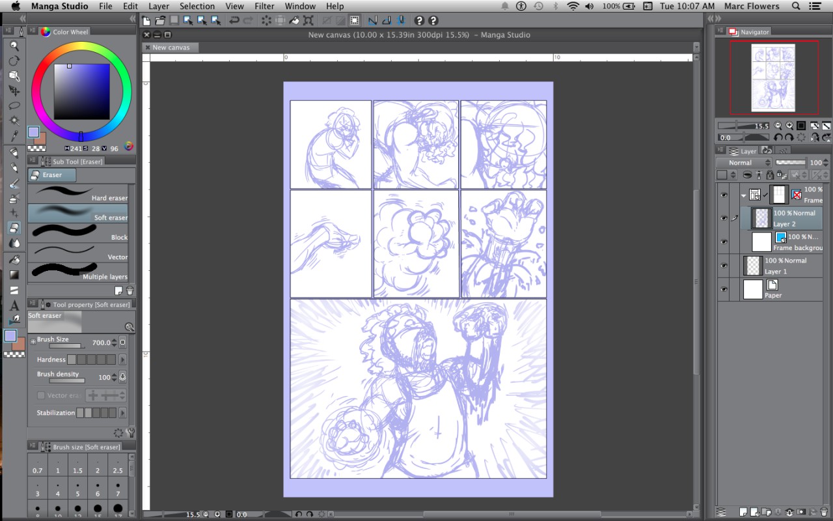
Task: Open sub tool detail wrench icon
Action: (x=130, y=432)
